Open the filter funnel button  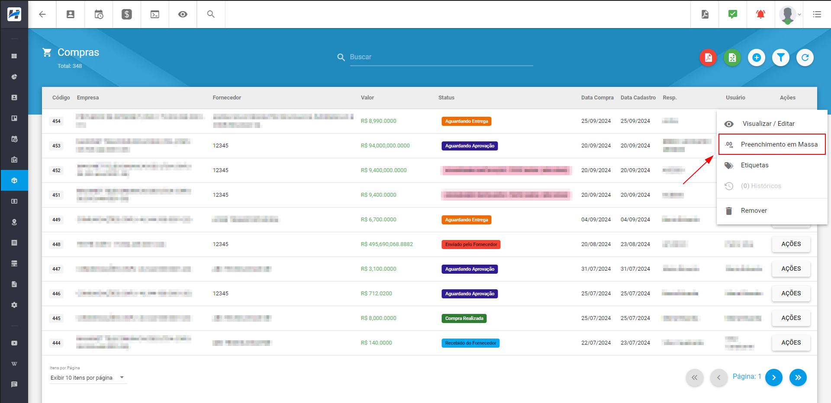(x=781, y=58)
